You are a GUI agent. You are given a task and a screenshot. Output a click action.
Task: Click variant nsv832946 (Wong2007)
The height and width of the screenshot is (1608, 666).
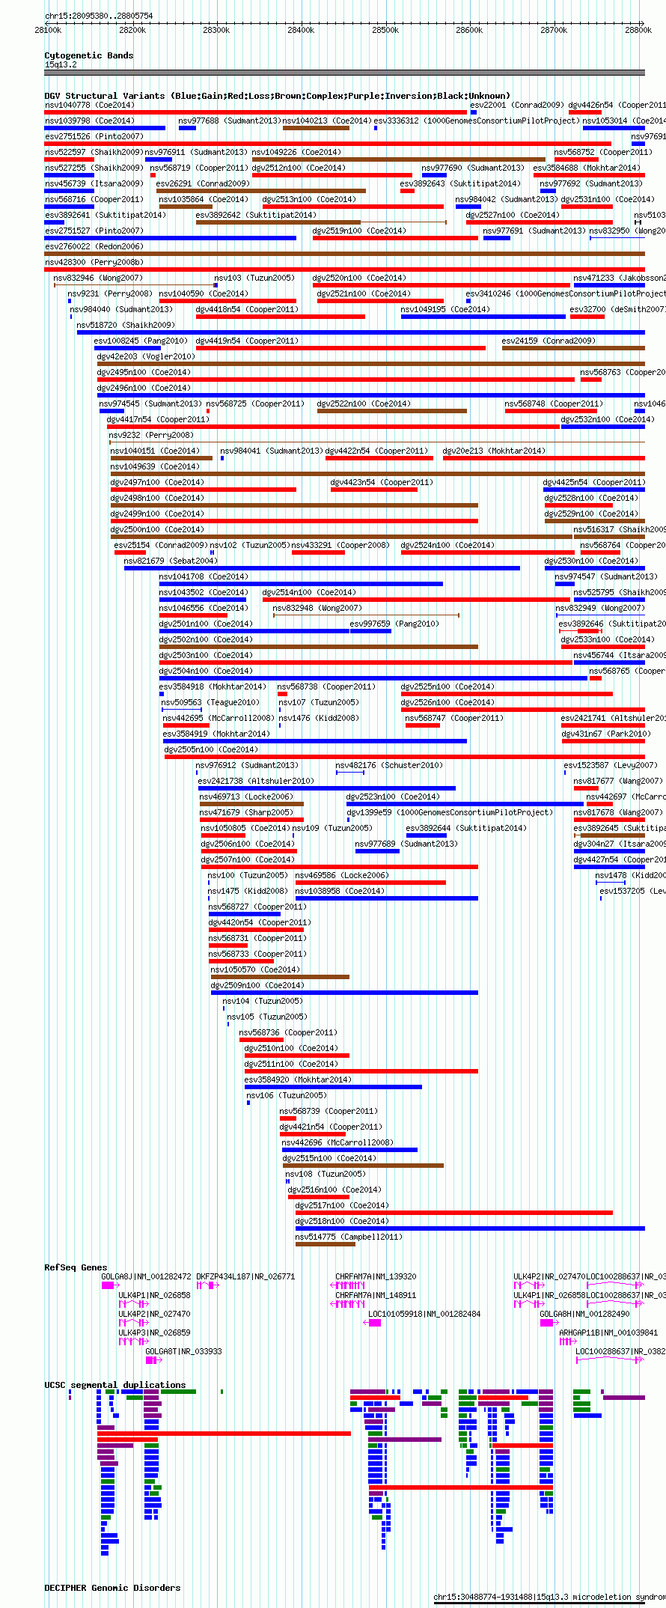(x=135, y=285)
